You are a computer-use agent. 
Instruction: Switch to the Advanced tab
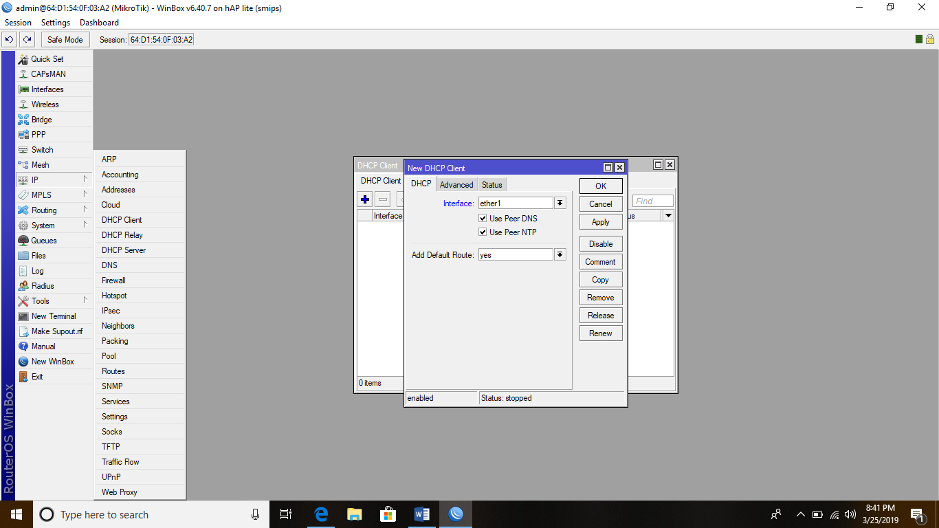[x=456, y=184]
